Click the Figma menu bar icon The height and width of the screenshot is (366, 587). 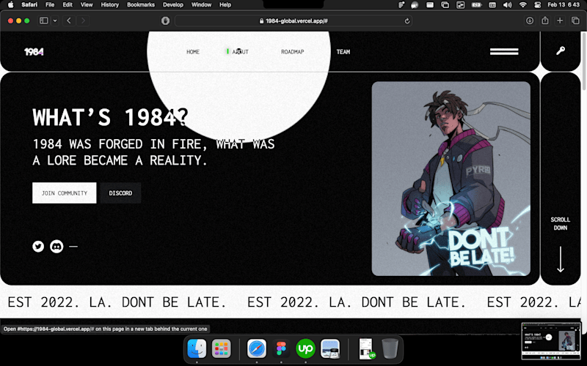tap(401, 5)
